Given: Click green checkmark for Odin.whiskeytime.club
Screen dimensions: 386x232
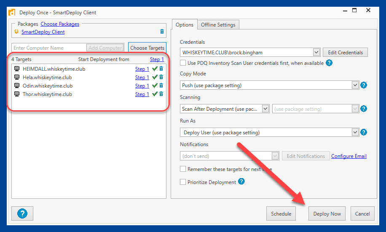Looking at the screenshot, I should [x=155, y=85].
